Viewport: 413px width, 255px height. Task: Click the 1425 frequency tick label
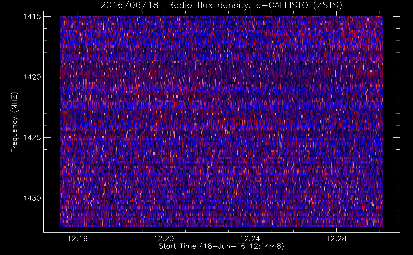[x=32, y=138]
